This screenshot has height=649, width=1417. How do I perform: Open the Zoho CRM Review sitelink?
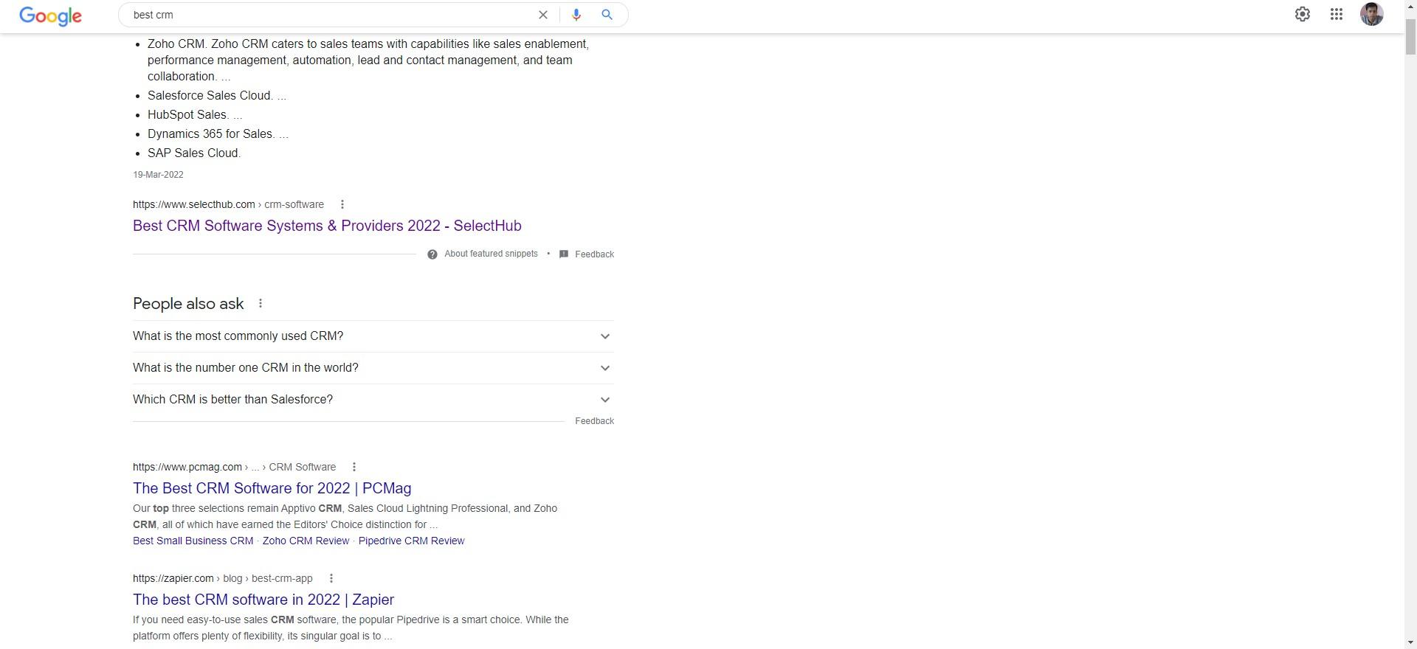pos(306,541)
